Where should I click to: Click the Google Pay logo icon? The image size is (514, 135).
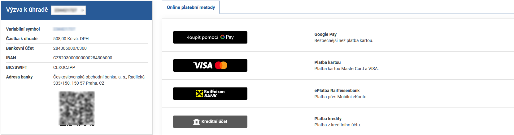click(227, 37)
